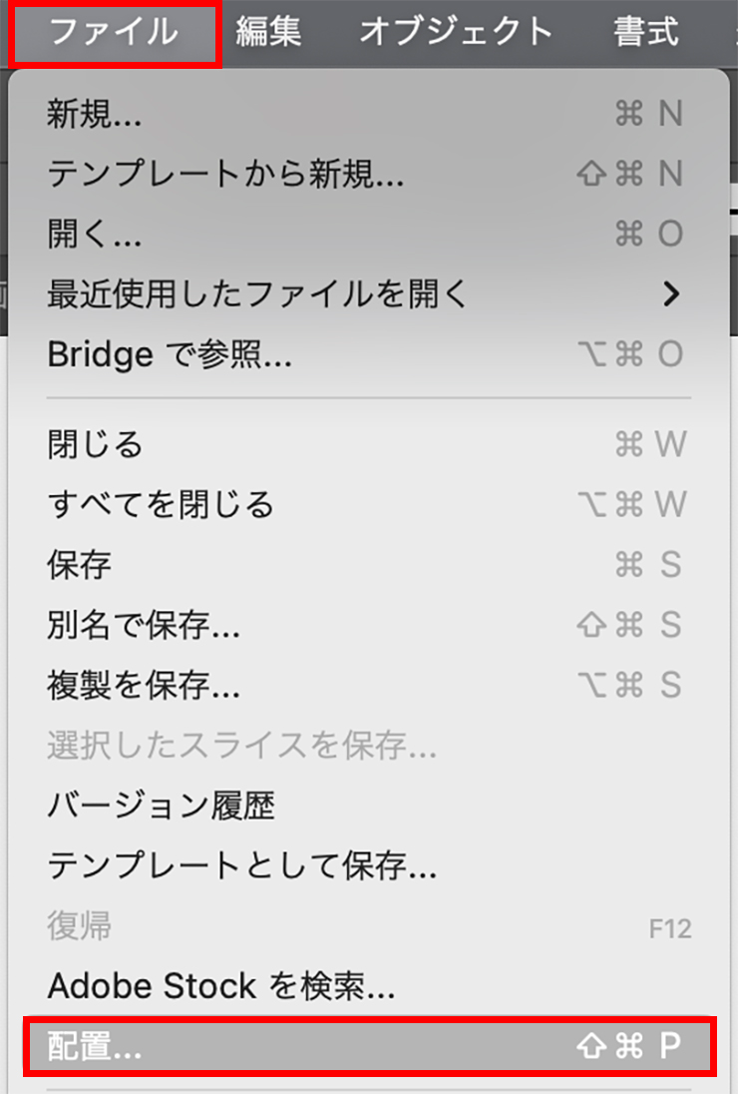Select 複製を保存... menu item
The width and height of the screenshot is (738, 1094).
coord(144,686)
